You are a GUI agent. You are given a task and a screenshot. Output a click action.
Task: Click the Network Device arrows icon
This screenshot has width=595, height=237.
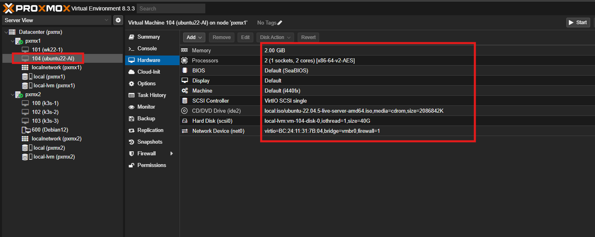(x=184, y=131)
